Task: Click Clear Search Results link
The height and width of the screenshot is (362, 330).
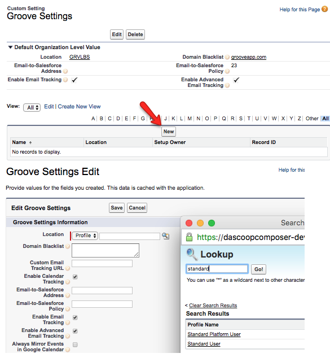Action: point(213,306)
